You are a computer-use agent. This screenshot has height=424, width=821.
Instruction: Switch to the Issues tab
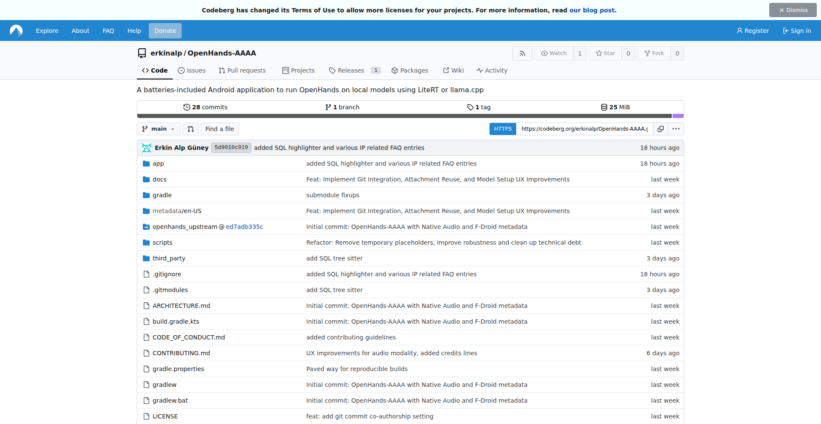coord(192,70)
